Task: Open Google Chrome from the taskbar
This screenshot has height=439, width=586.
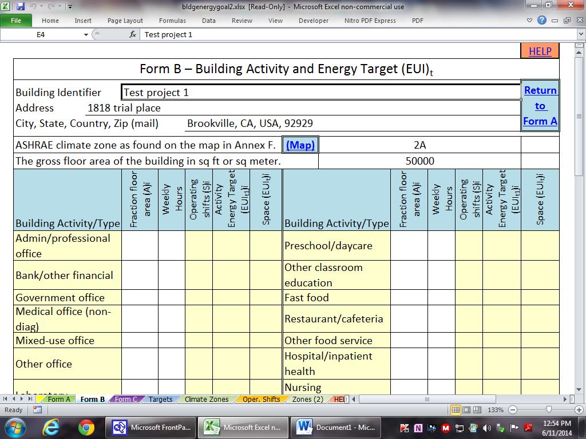Action: click(86, 427)
